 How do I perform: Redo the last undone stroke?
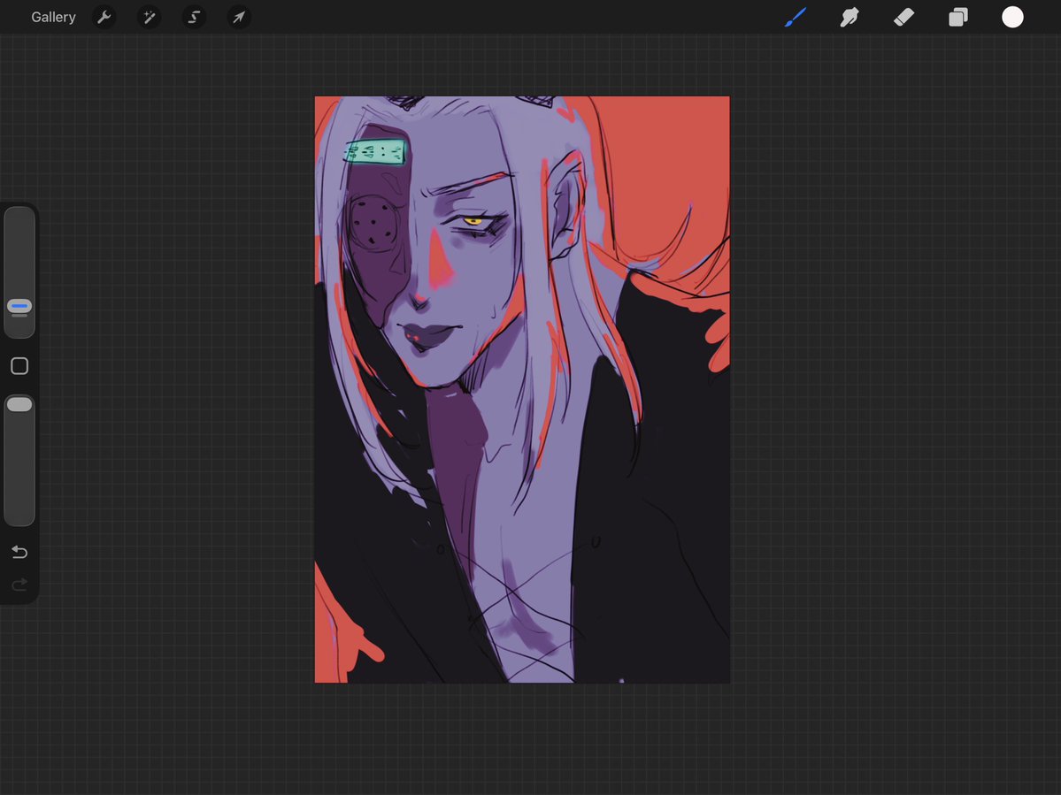(x=19, y=584)
